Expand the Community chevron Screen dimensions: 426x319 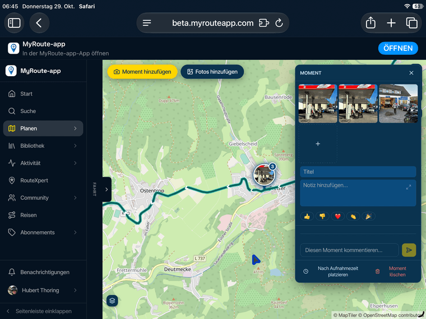pyautogui.click(x=75, y=198)
